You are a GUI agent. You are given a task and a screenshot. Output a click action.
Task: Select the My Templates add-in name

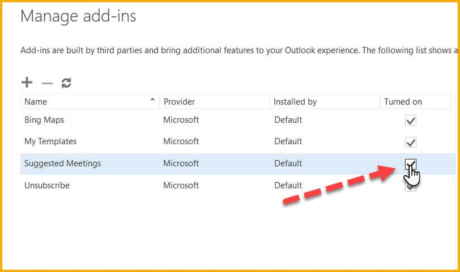pos(50,141)
